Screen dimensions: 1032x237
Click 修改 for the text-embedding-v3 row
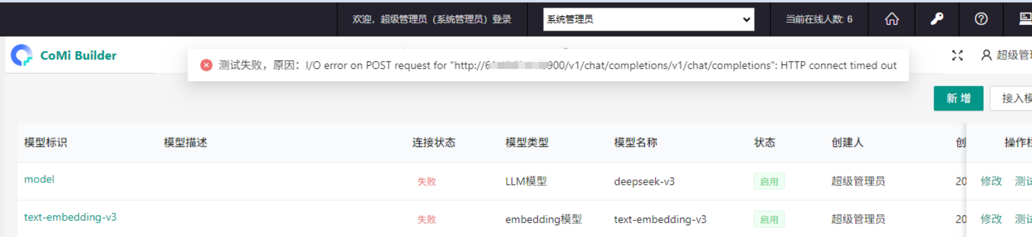(x=991, y=219)
